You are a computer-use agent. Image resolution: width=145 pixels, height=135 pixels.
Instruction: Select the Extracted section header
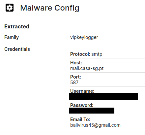tap(17, 26)
